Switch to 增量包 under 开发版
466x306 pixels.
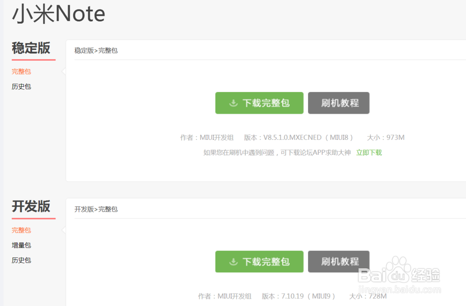pos(21,245)
